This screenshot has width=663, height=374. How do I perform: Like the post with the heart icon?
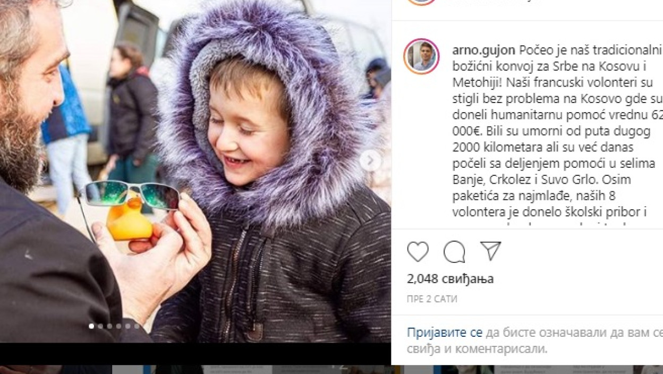[x=418, y=251]
